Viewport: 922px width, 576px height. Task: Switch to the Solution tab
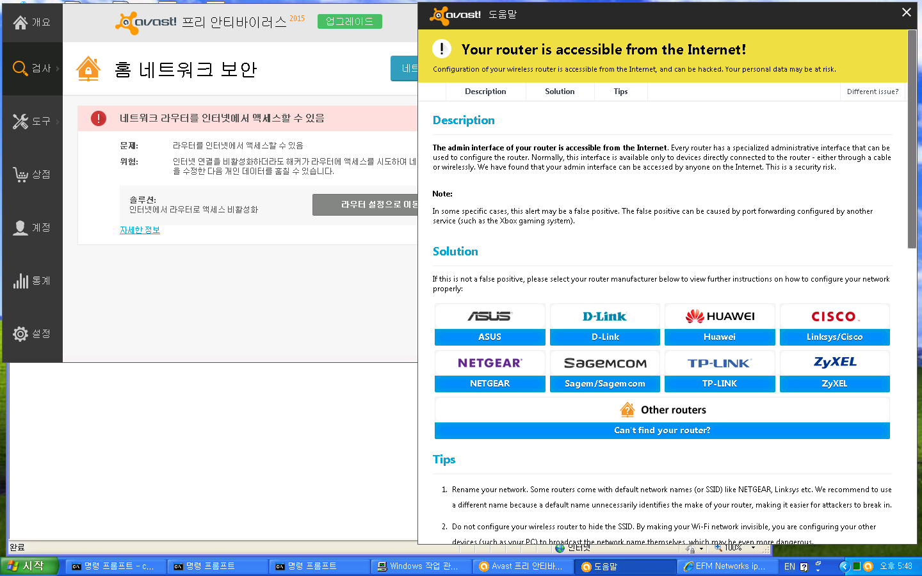560,92
